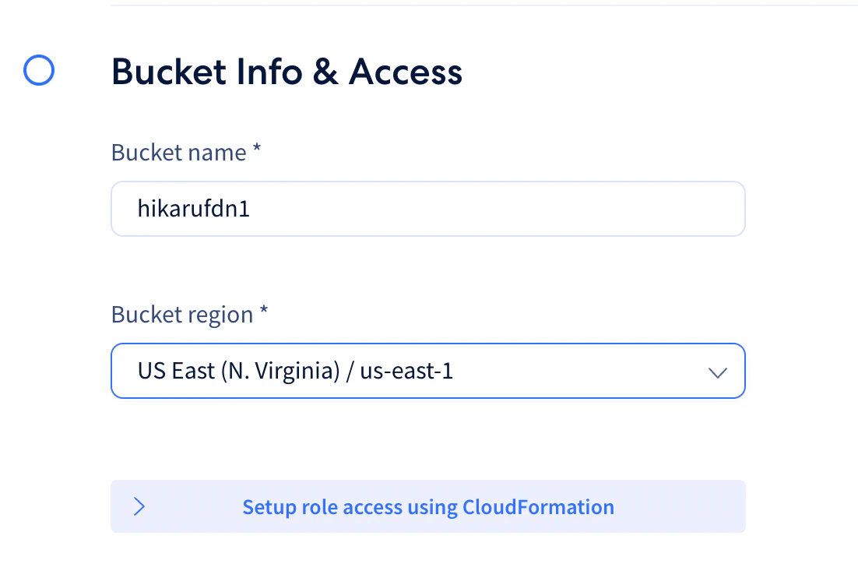
Task: Select the Bucket Info & Access section header
Action: tap(287, 71)
